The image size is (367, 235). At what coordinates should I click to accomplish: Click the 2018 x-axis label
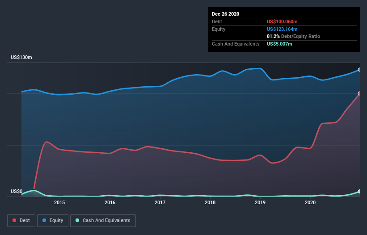click(x=210, y=202)
